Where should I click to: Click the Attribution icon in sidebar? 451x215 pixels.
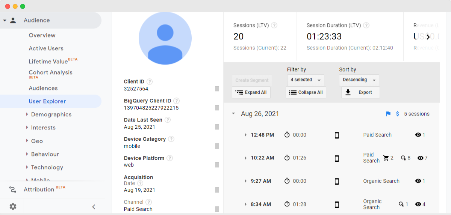pos(13,189)
